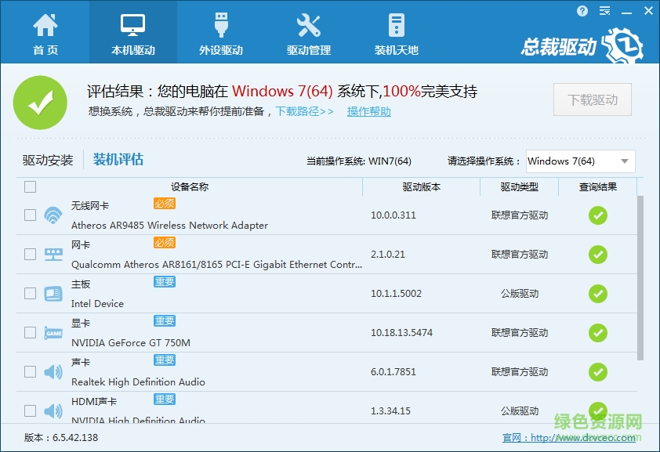Select the 装机评估 sub-tab

pyautogui.click(x=118, y=159)
